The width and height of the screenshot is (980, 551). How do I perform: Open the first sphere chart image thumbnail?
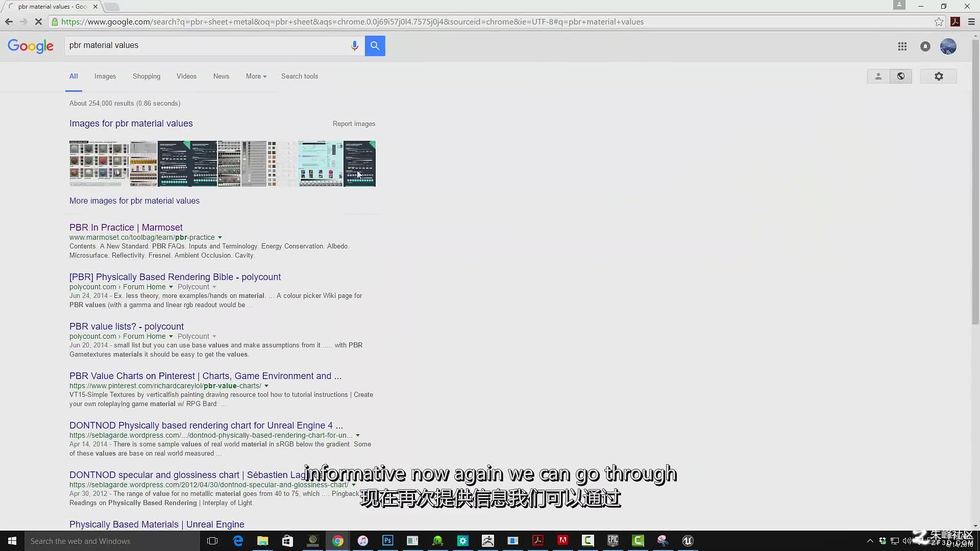click(x=99, y=164)
